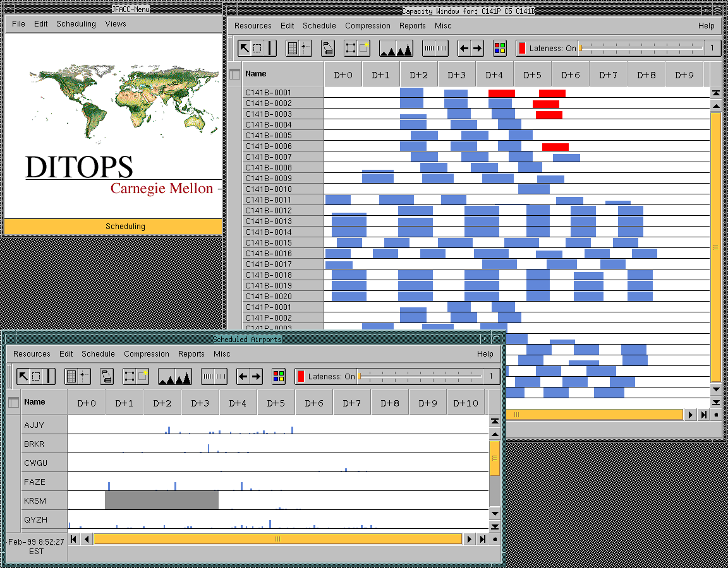Open Help menu in Capacity Window

tap(706, 26)
